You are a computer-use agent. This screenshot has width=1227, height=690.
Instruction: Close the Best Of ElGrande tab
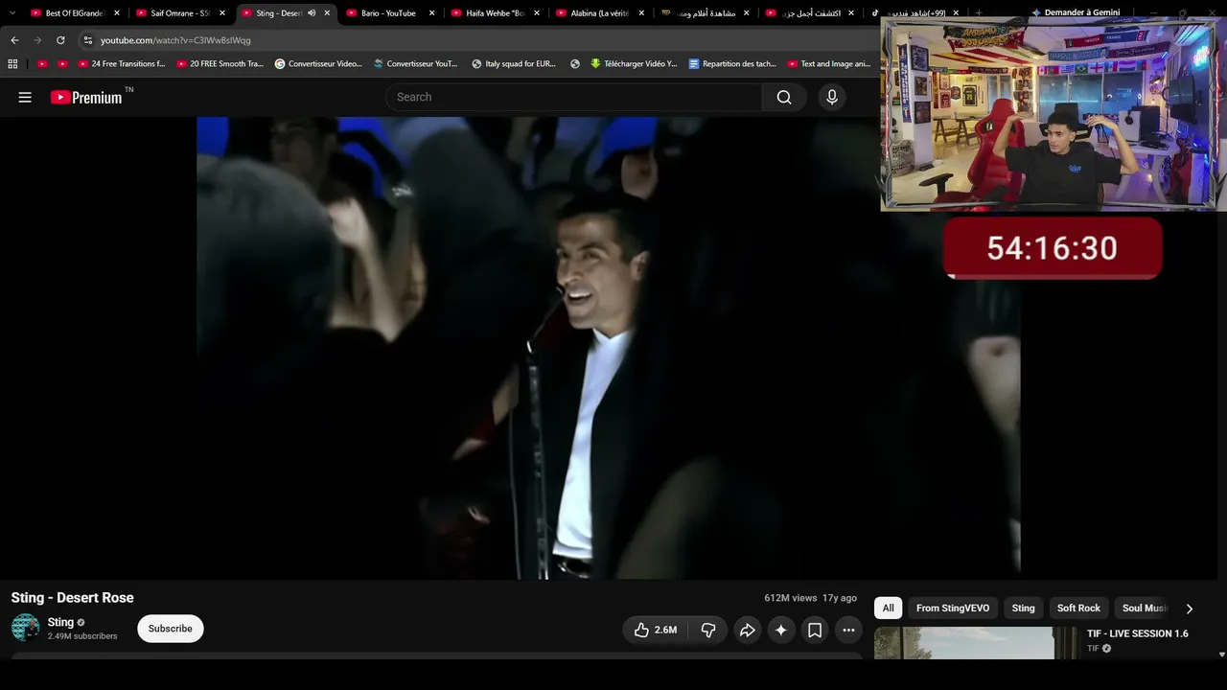click(117, 13)
